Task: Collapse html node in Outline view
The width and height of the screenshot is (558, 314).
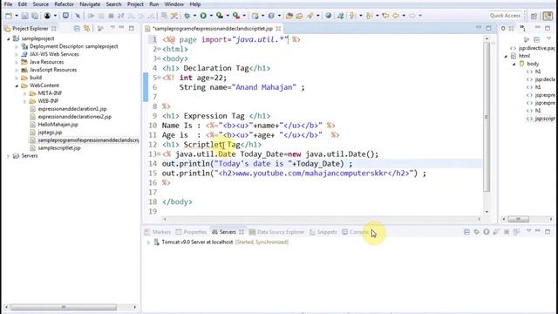Action: coord(506,56)
